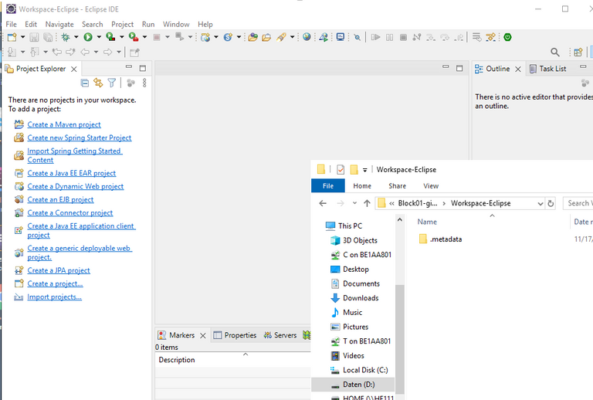Open File Explorer address bar dropdown chevron
Viewport: 593px width, 400px height.
(x=540, y=203)
